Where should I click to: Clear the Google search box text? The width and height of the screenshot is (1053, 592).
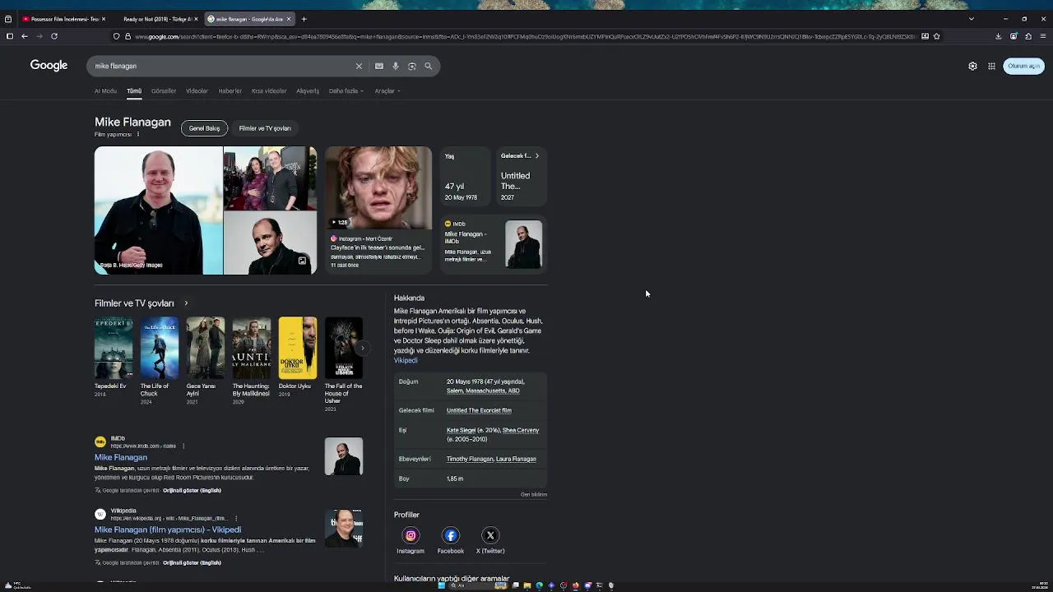[x=359, y=66]
